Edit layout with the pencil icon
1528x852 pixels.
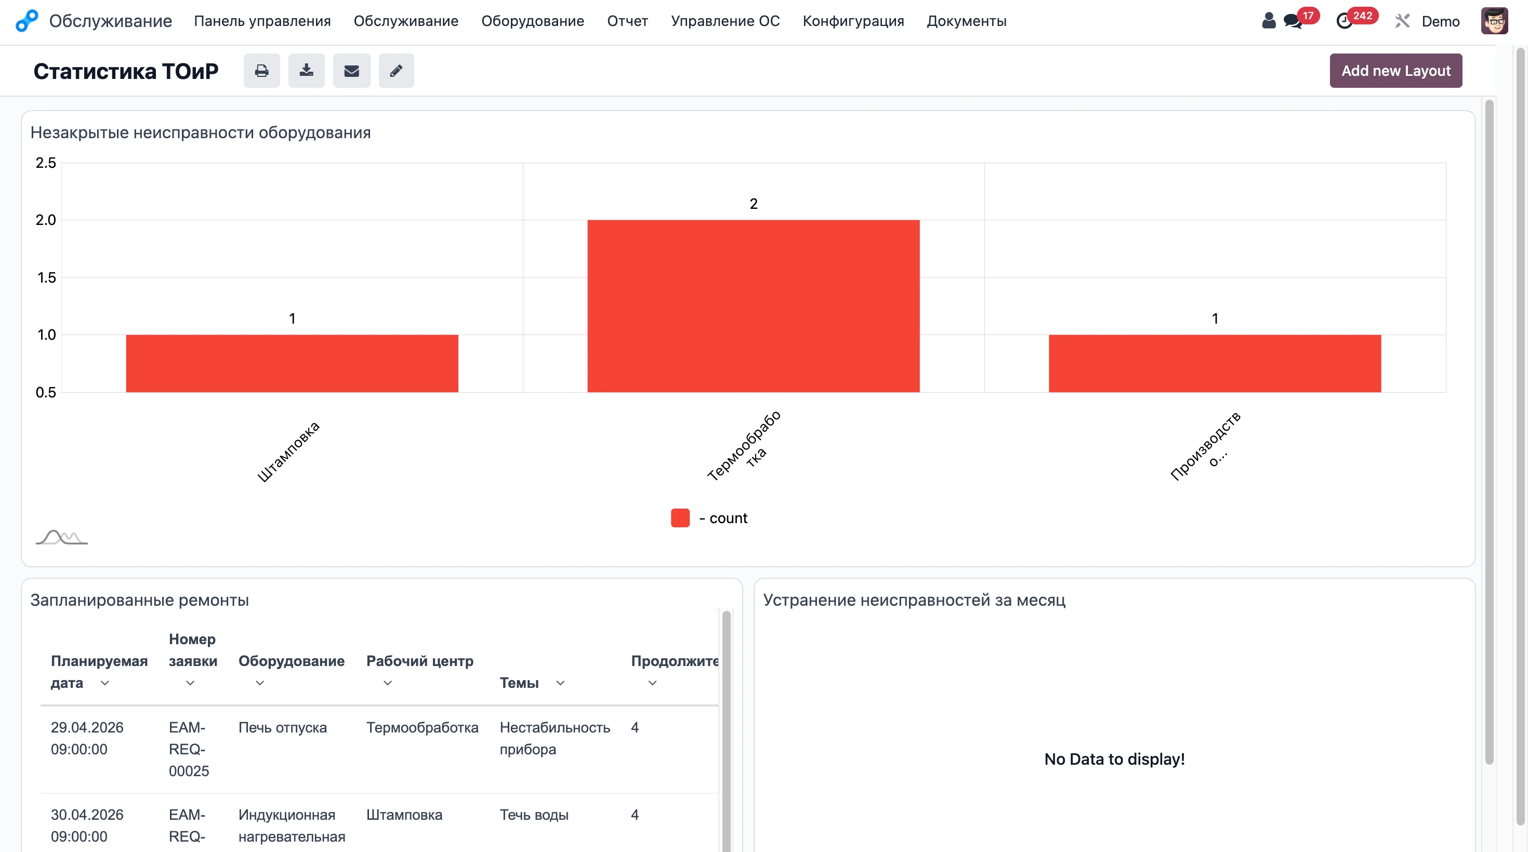pyautogui.click(x=396, y=71)
